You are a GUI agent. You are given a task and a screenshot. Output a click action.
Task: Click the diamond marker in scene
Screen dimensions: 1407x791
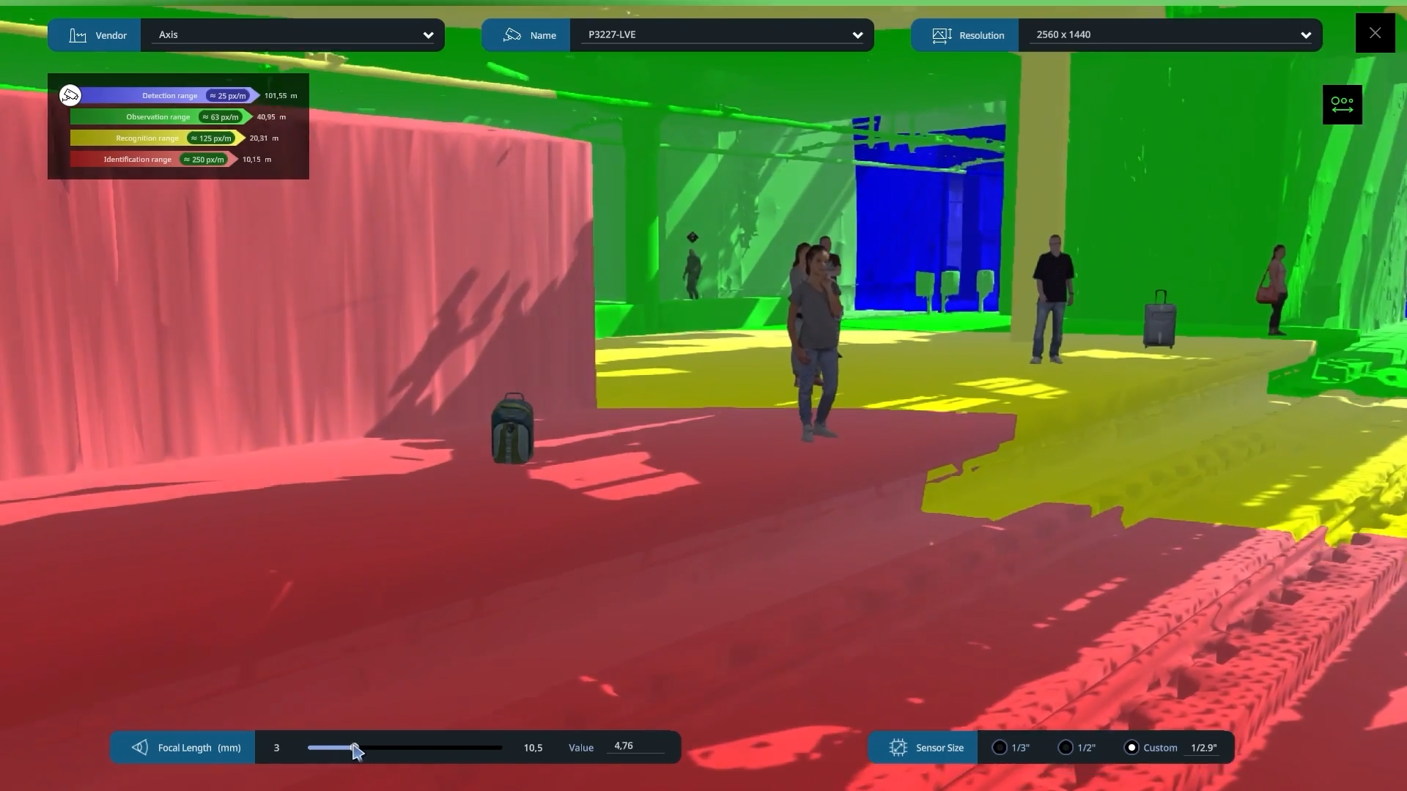coord(693,237)
